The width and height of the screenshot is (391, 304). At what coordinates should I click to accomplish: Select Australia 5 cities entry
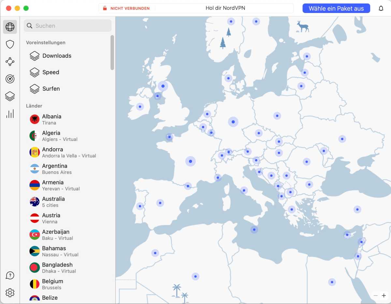click(x=68, y=202)
